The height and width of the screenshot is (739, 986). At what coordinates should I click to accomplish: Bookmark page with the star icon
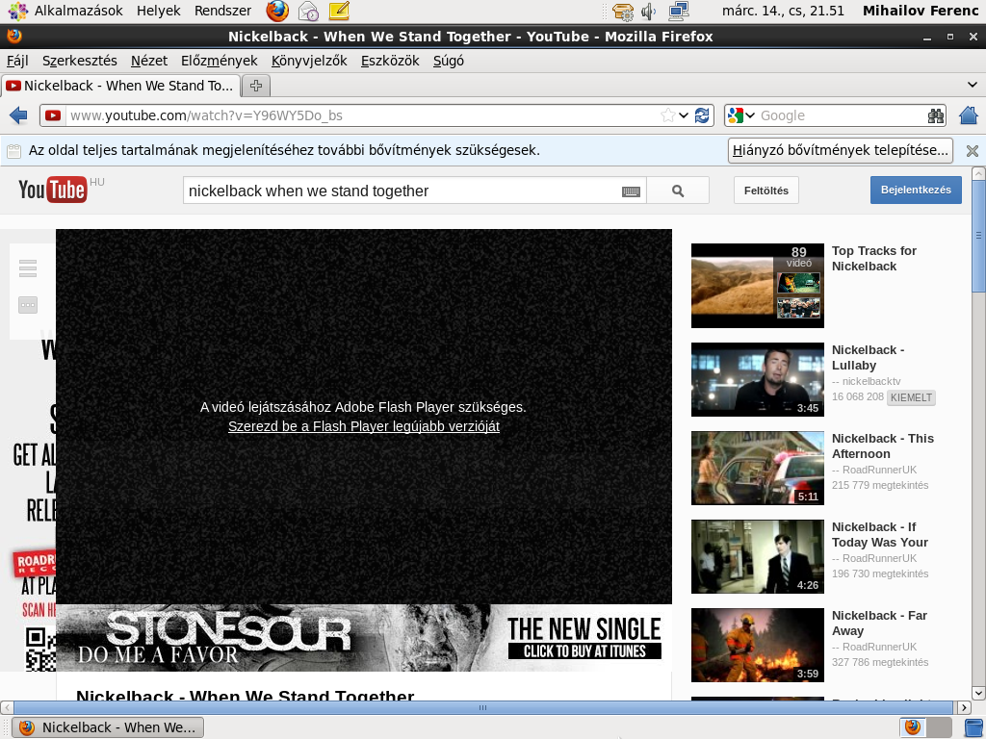pos(668,115)
